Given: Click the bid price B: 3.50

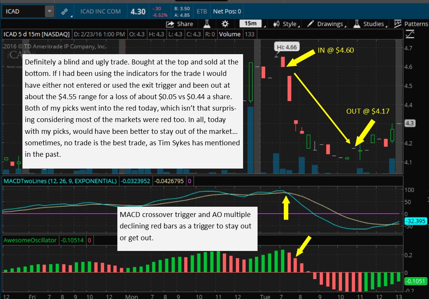Looking at the screenshot, I should point(182,8).
